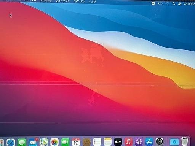Open Spotlight search magnifier

click(x=174, y=3)
